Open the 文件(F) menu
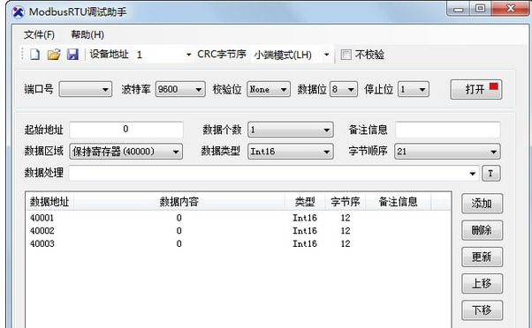The image size is (532, 328). pos(39,34)
